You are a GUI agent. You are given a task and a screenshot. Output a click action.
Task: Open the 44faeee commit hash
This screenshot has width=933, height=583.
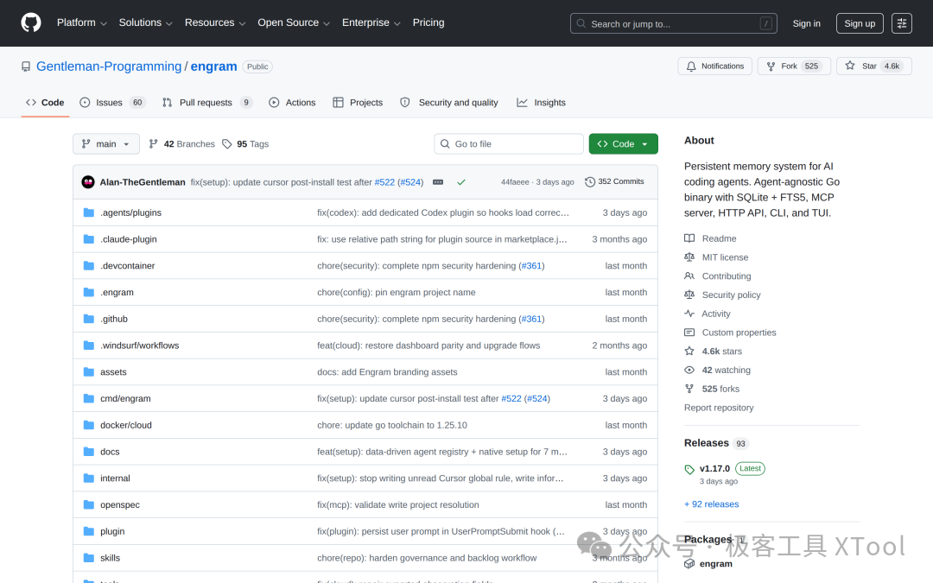pos(515,182)
